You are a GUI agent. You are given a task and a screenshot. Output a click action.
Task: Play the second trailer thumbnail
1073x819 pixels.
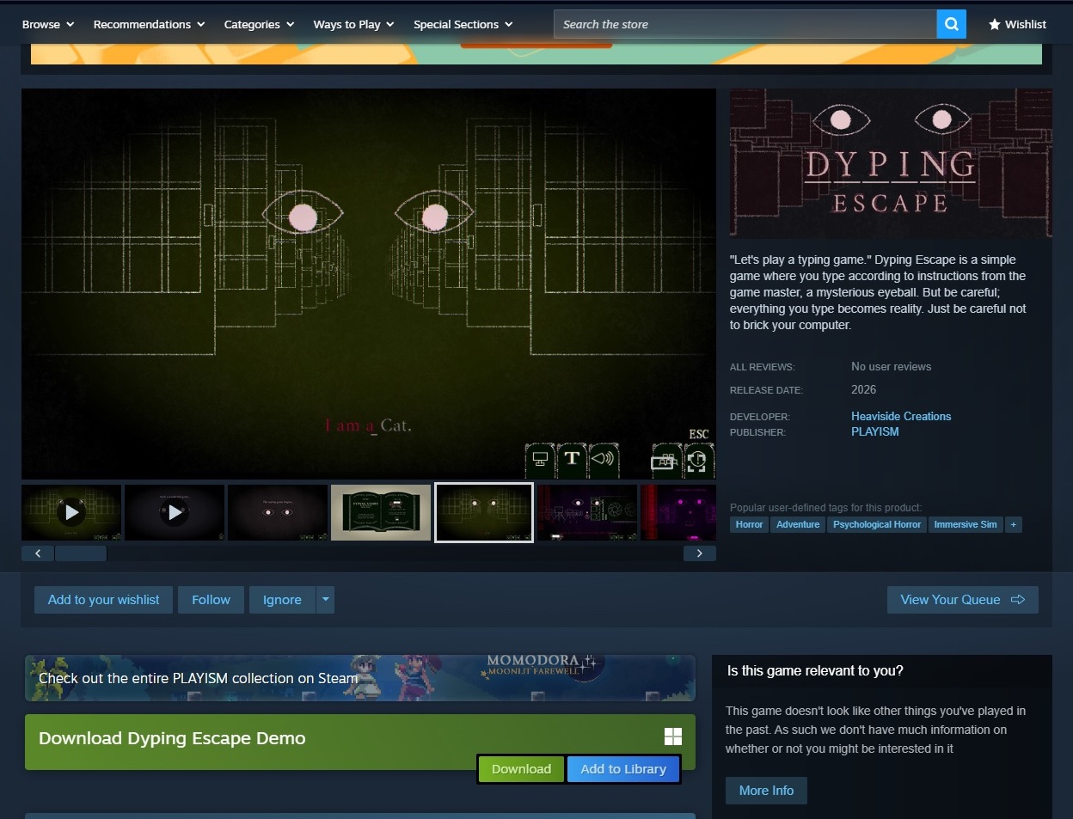coord(175,513)
